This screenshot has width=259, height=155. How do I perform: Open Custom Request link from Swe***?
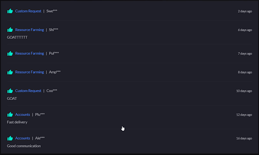[28, 11]
